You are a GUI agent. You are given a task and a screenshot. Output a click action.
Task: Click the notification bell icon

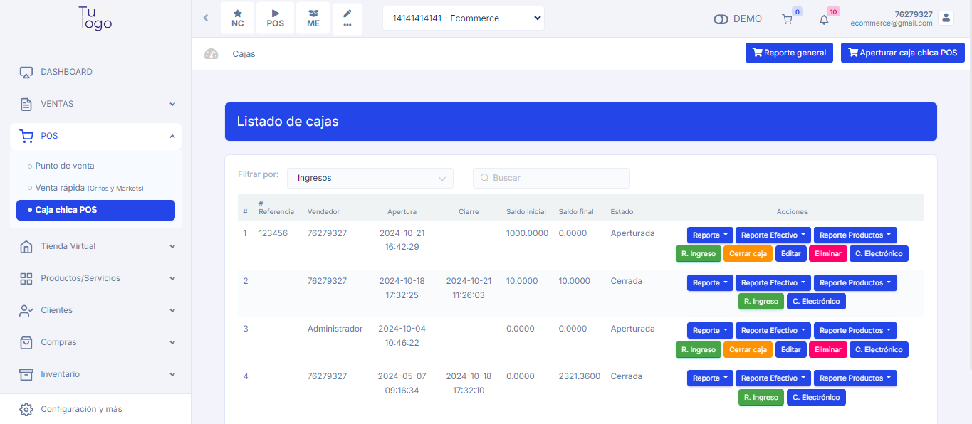(824, 20)
